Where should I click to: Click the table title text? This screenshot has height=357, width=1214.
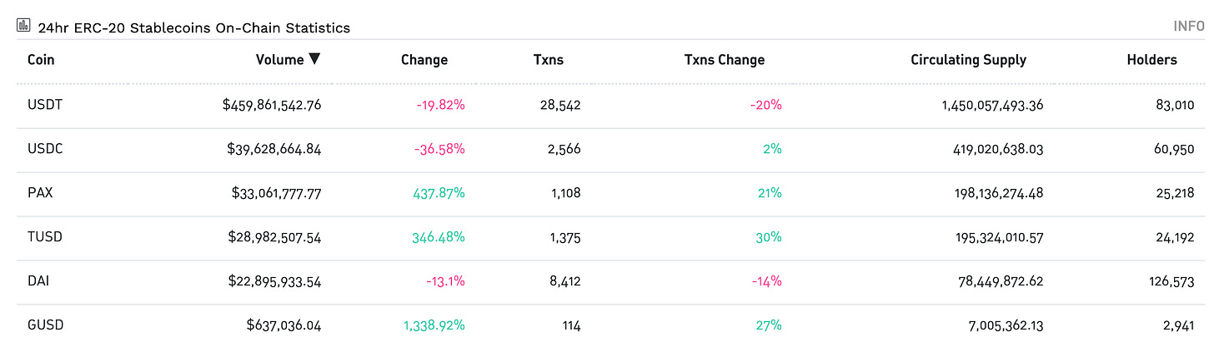coord(193,27)
